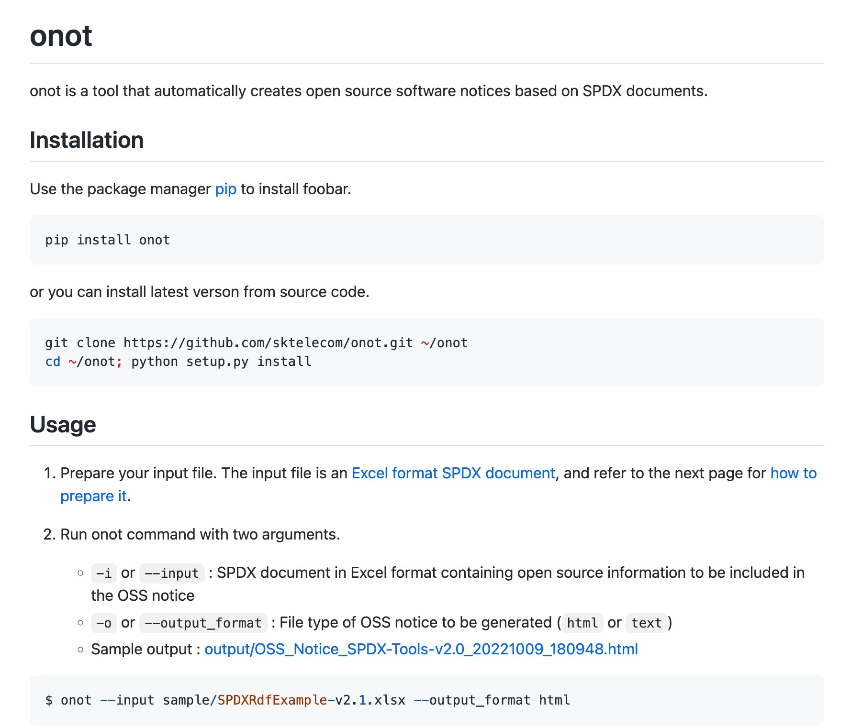Click the Usage heading

pos(63,424)
